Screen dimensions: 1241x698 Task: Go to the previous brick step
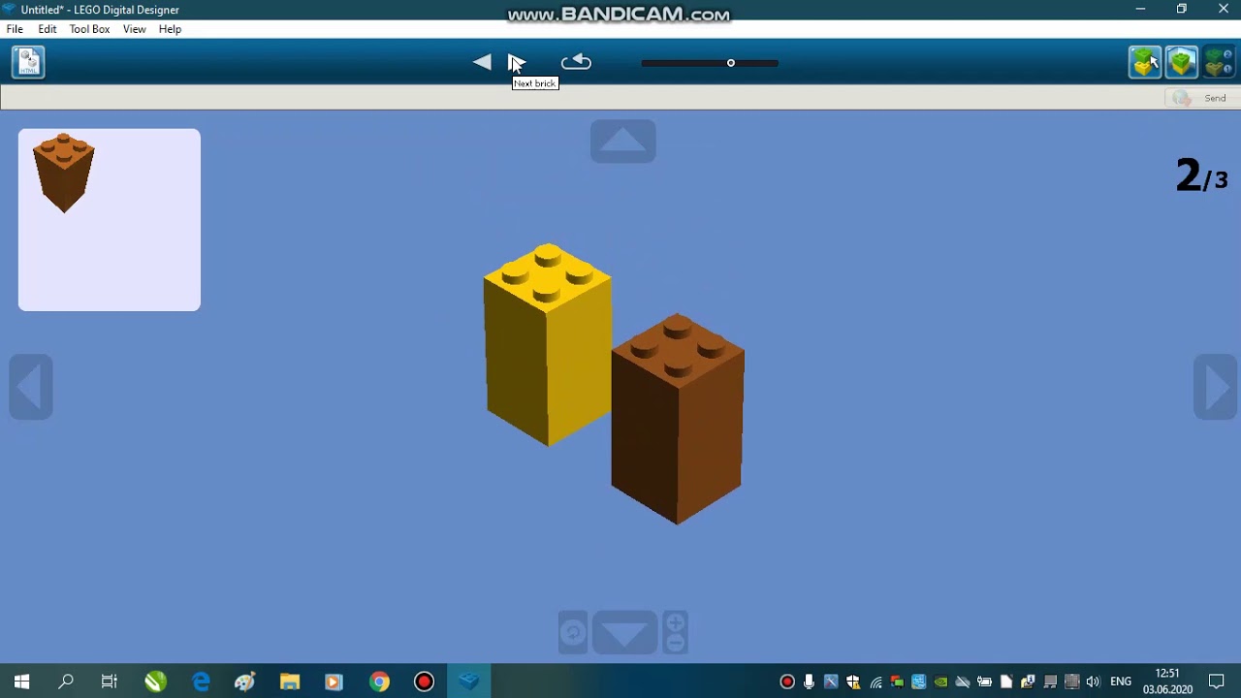click(482, 62)
